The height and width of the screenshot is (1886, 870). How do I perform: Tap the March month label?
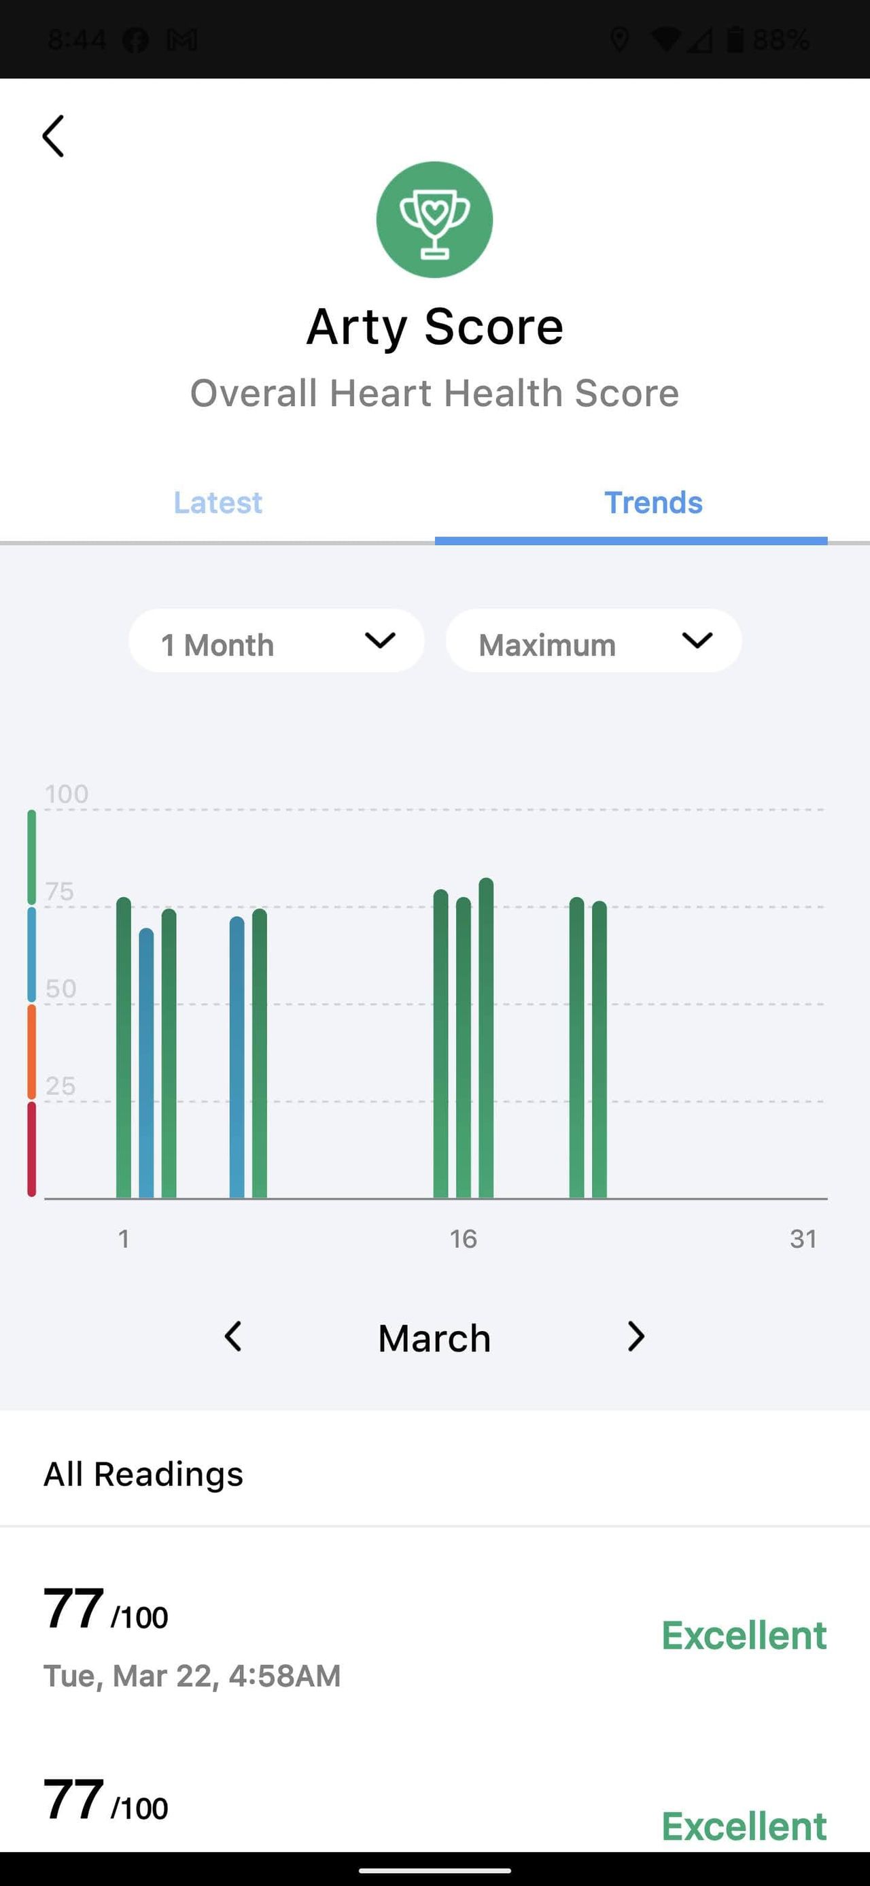tap(434, 1338)
